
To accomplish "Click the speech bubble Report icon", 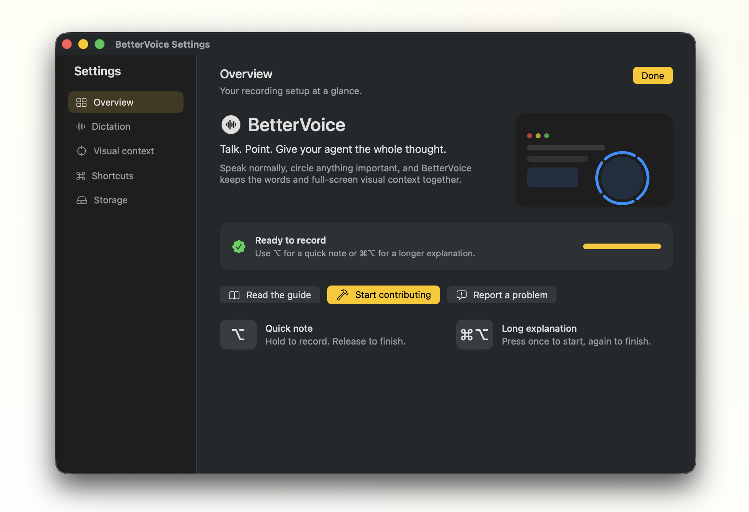I will pyautogui.click(x=461, y=295).
